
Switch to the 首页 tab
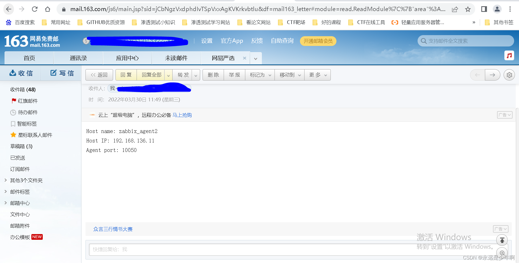tap(29, 58)
